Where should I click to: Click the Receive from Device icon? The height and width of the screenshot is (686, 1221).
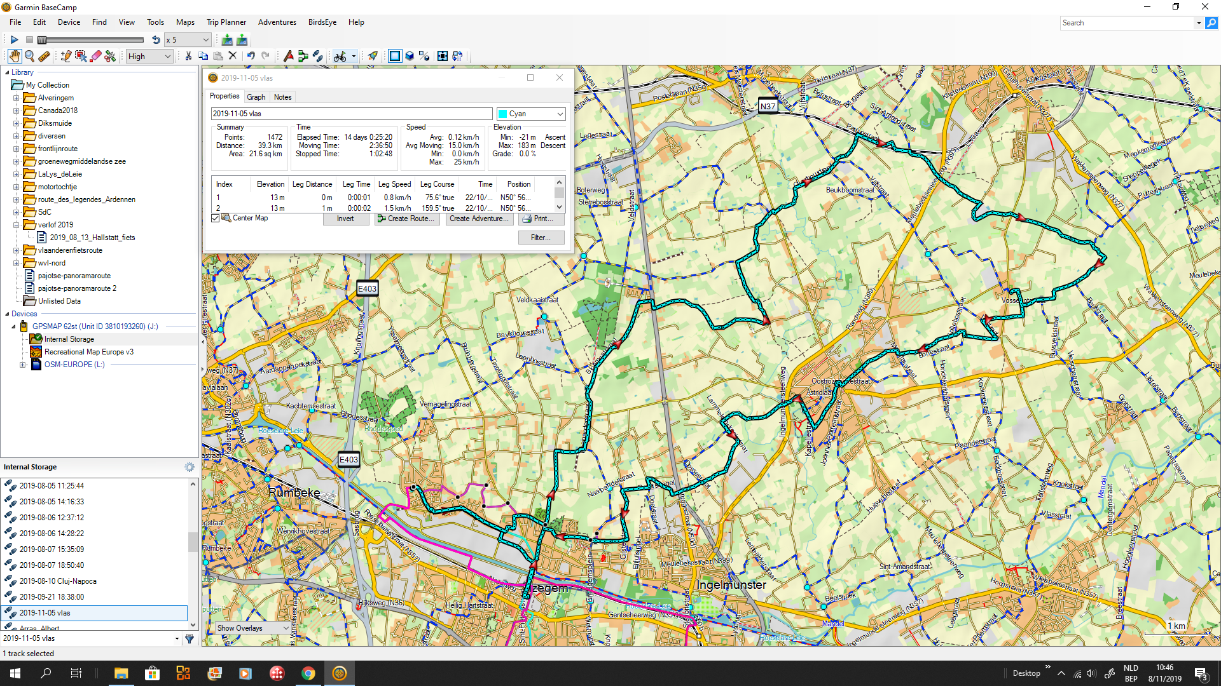click(x=242, y=40)
